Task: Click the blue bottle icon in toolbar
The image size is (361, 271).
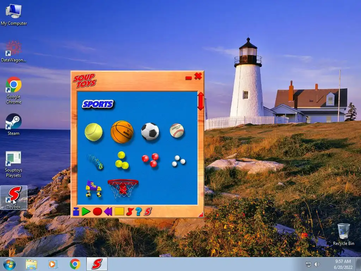Action: coord(76,212)
